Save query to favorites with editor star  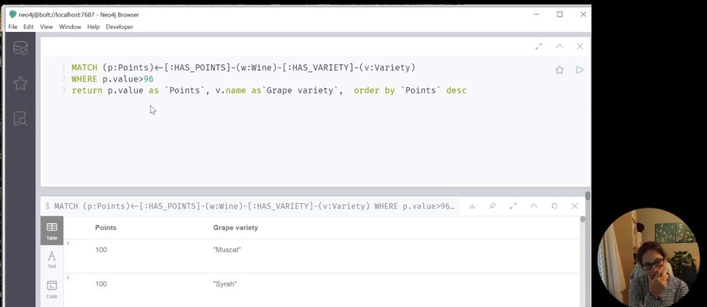[559, 70]
